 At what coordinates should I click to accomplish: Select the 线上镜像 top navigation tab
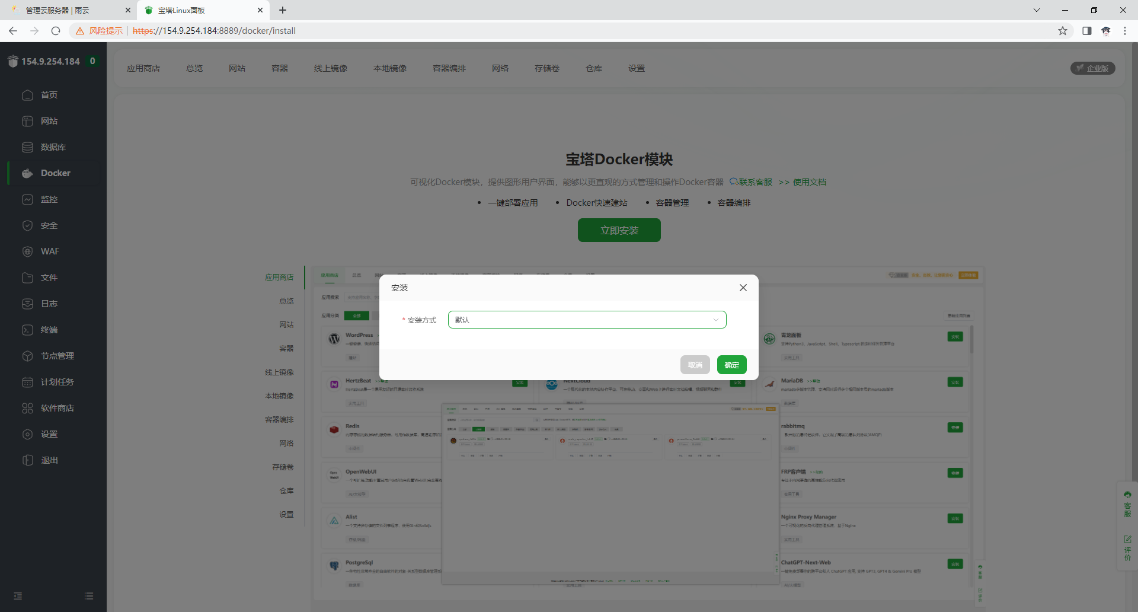(331, 68)
